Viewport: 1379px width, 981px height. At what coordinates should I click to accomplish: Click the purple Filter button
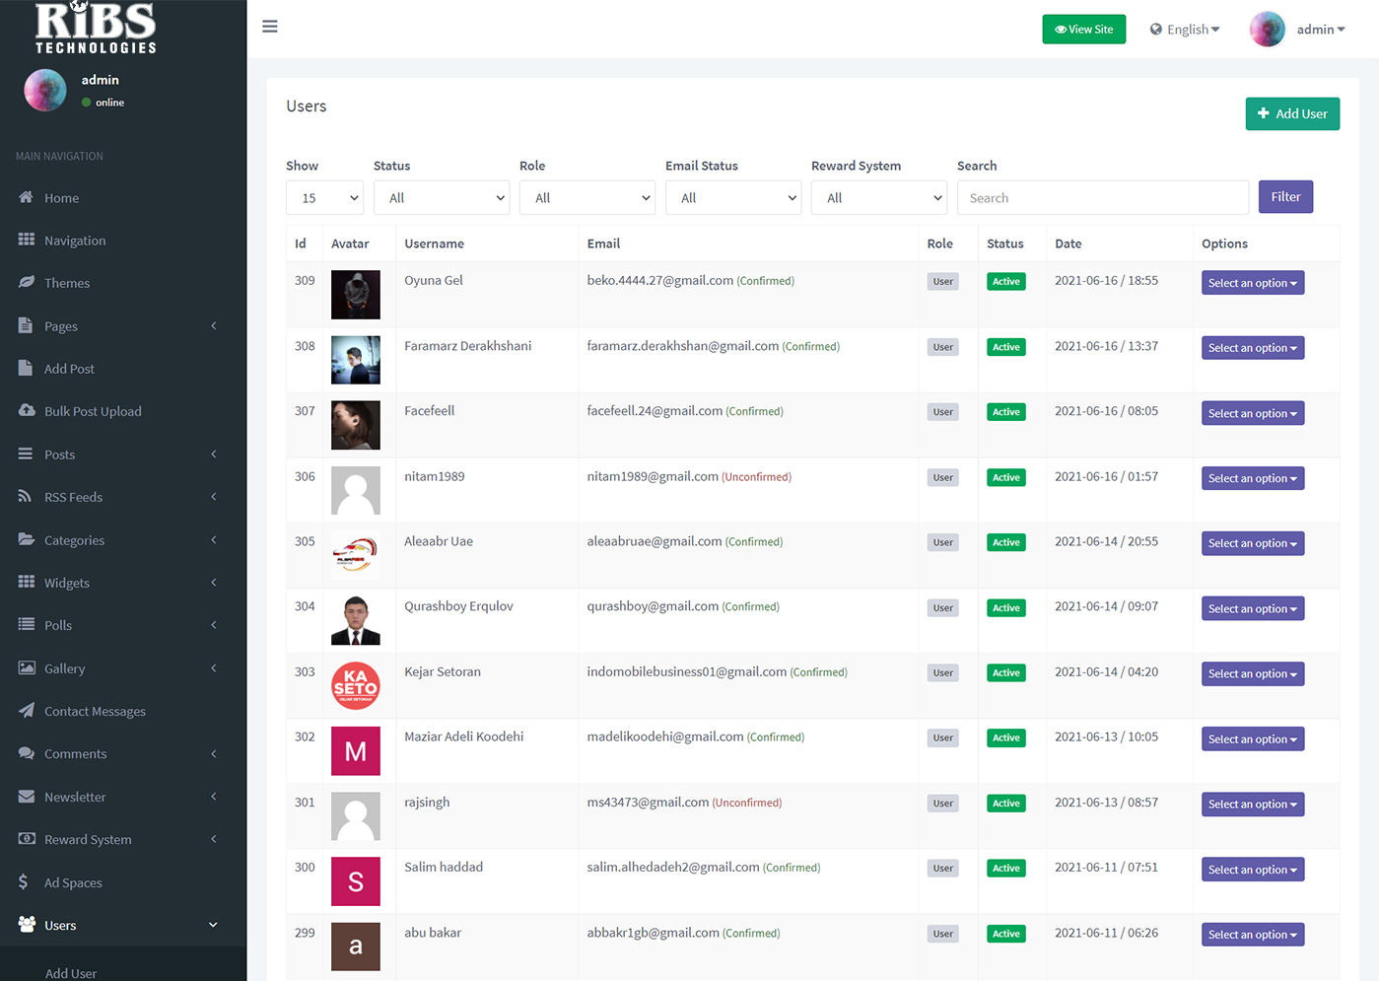click(x=1284, y=197)
